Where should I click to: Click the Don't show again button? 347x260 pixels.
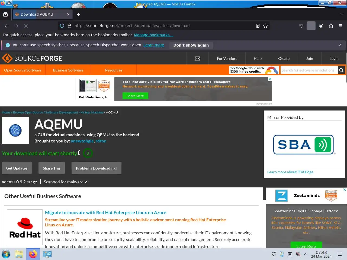click(x=191, y=45)
